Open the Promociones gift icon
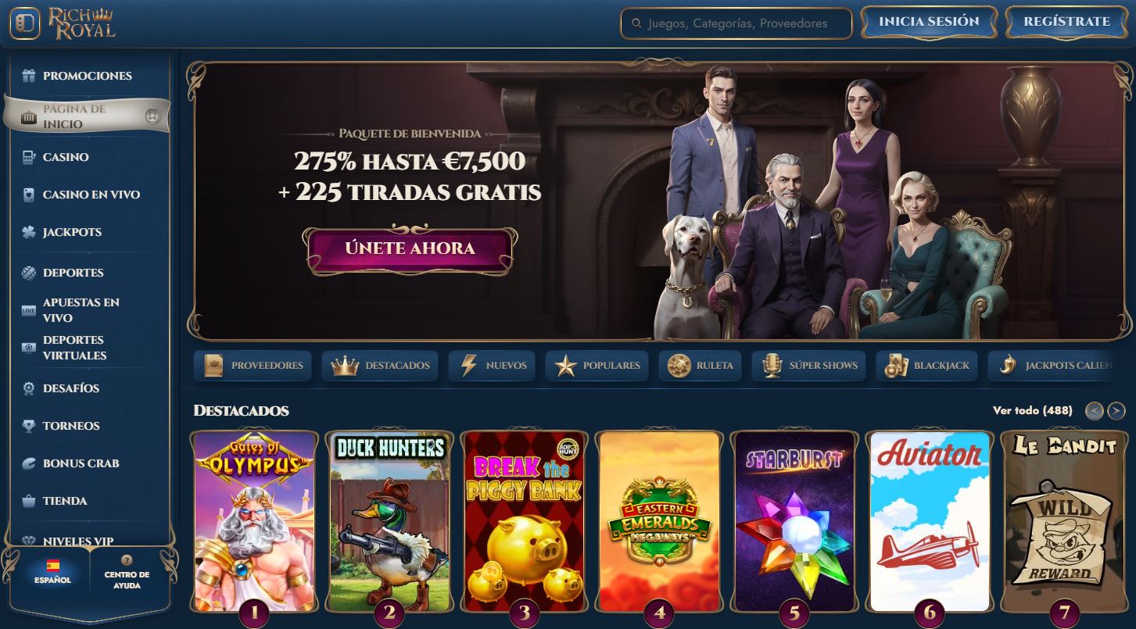 point(29,76)
